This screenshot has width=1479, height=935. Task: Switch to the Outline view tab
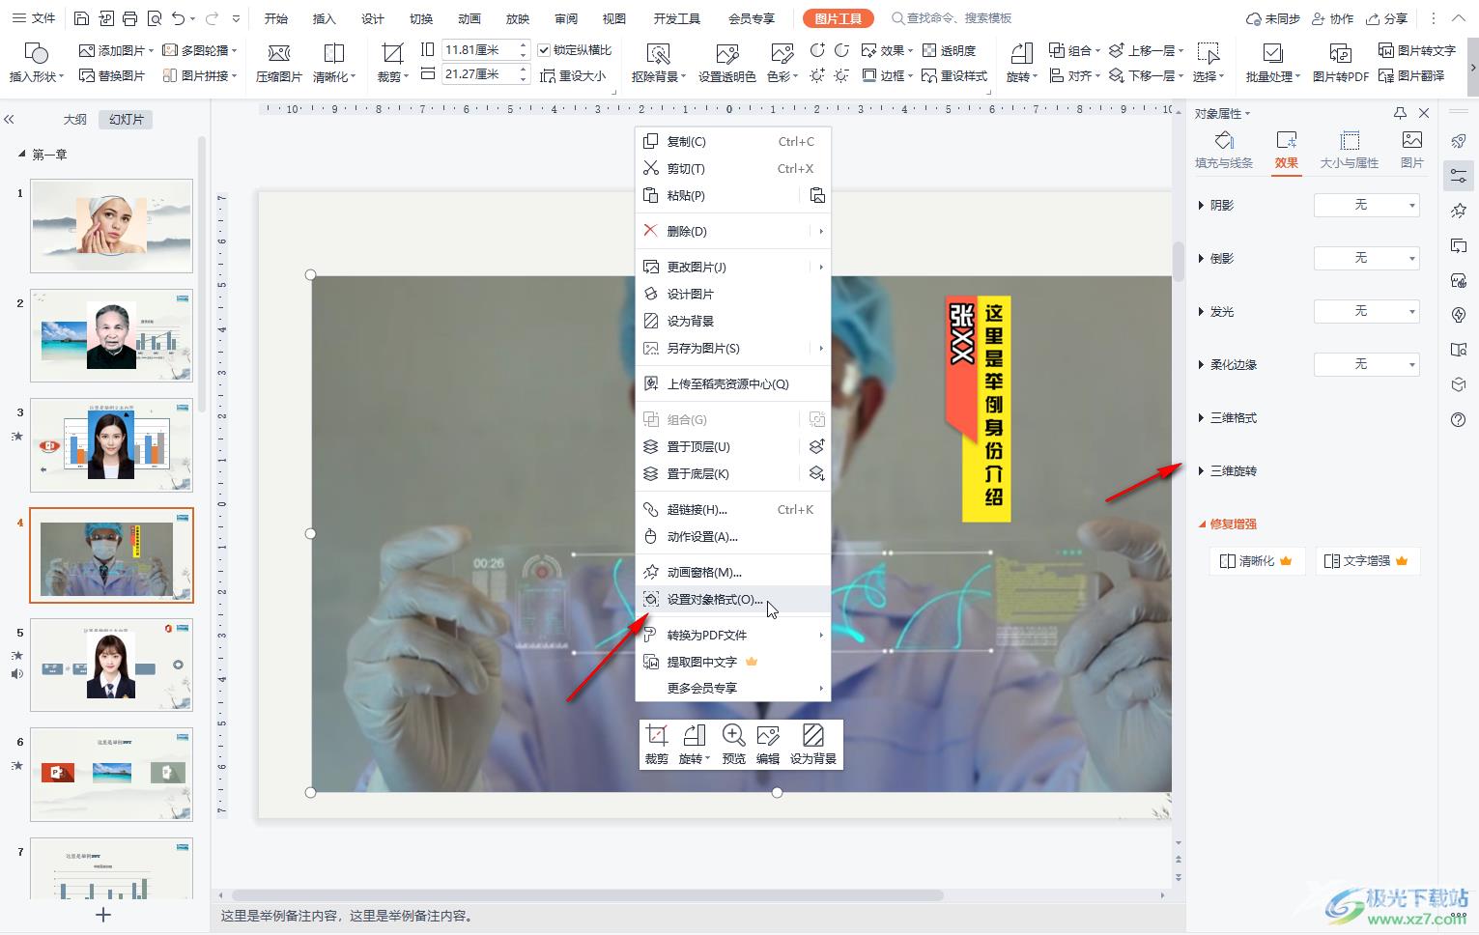pos(75,120)
